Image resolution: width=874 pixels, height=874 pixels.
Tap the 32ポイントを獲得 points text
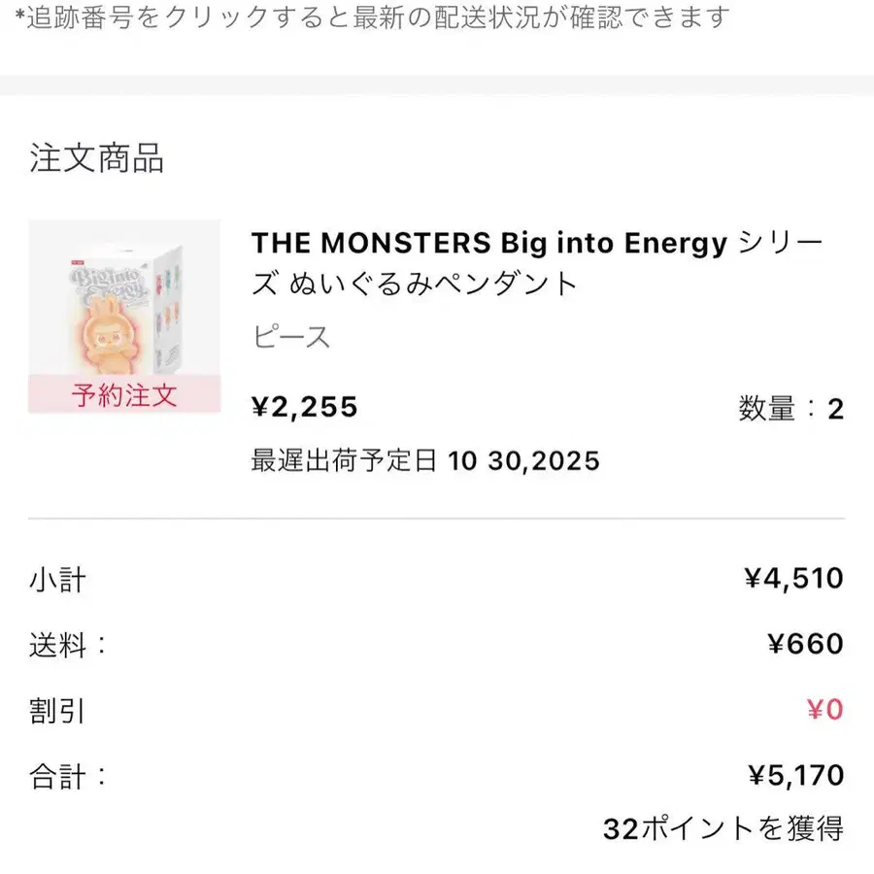point(723,828)
